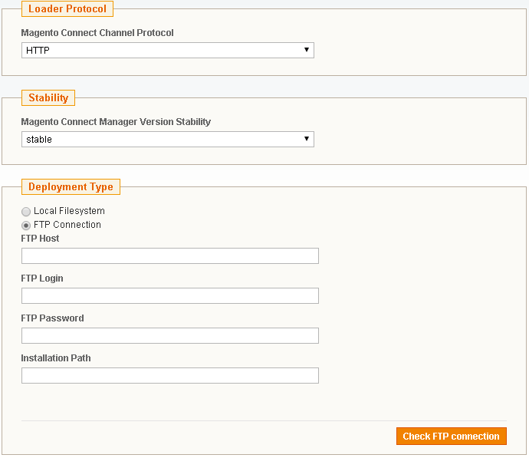The image size is (529, 458).
Task: Click the Stability section heading
Action: (48, 98)
